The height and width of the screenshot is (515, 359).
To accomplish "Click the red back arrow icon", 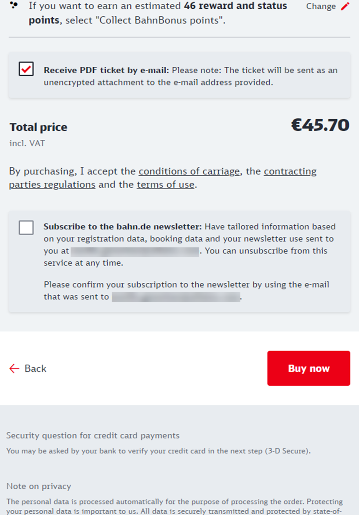I will 14,368.
